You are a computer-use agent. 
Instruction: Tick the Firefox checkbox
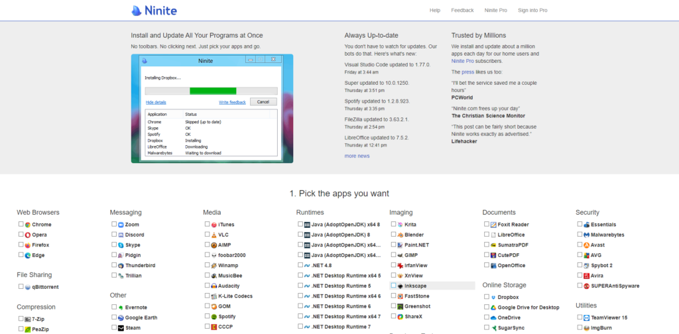[x=21, y=245]
